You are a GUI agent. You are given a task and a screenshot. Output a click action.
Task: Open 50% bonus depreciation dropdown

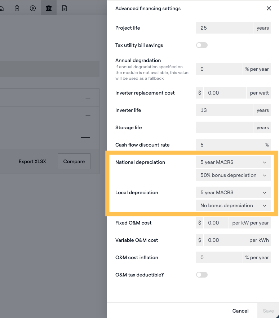point(234,175)
